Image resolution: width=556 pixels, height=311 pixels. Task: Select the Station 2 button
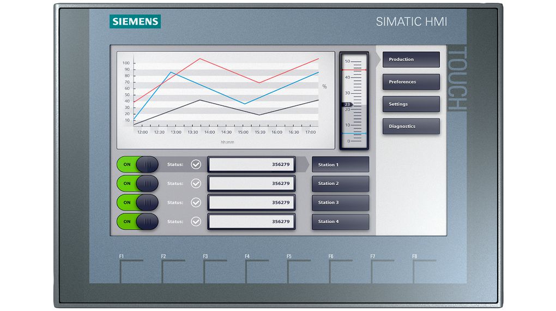[x=340, y=183]
